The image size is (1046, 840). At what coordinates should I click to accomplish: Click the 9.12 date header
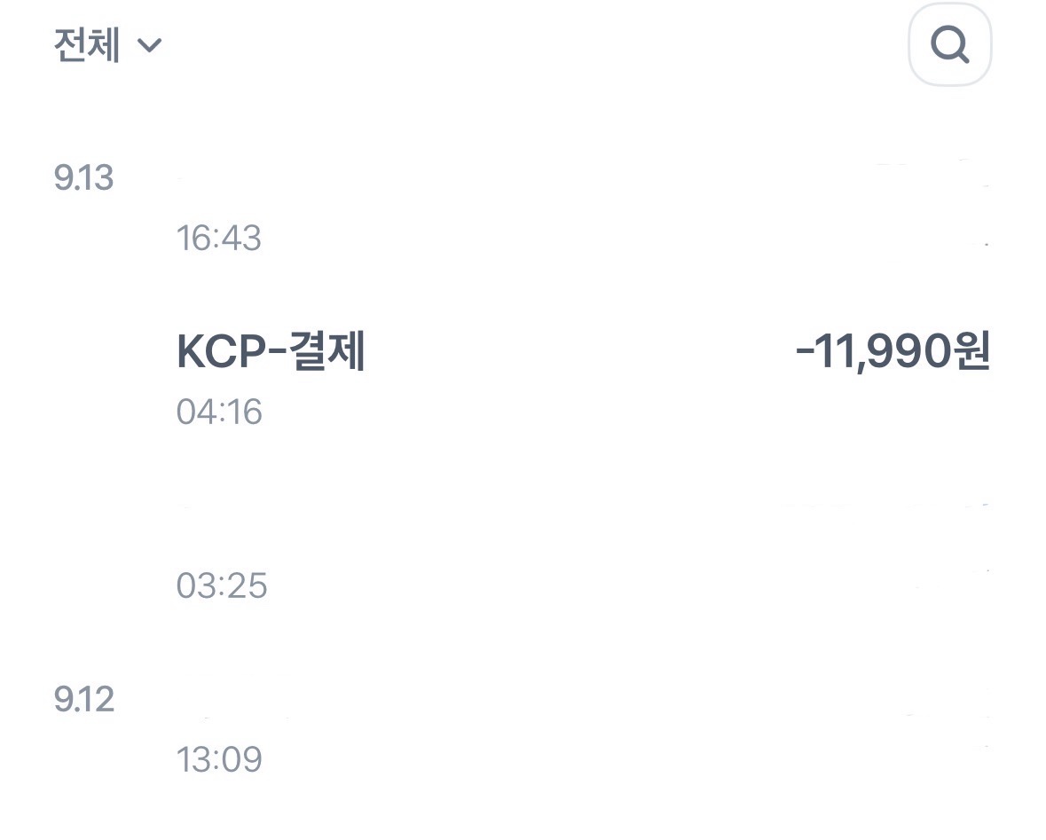pyautogui.click(x=84, y=701)
